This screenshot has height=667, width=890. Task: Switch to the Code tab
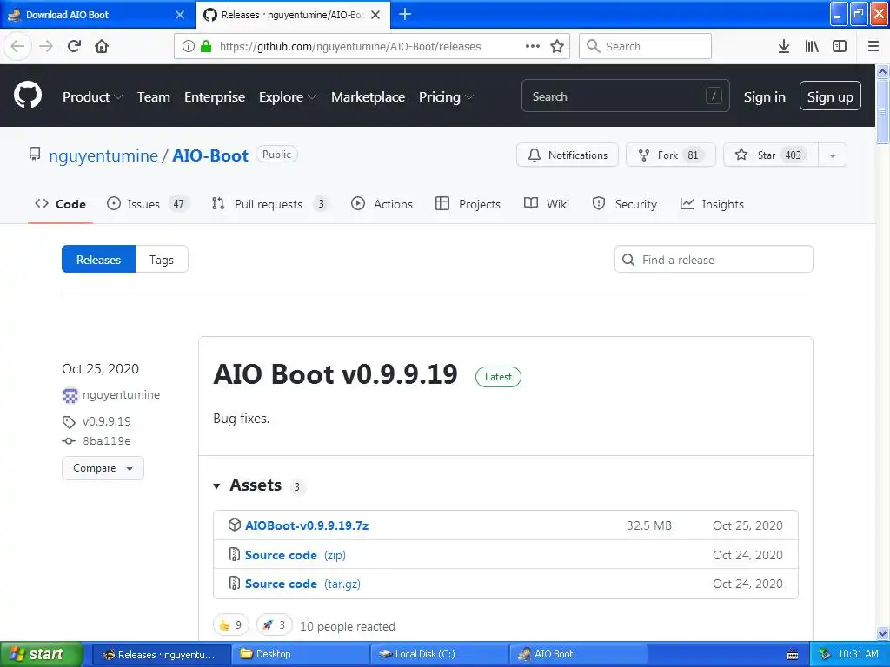pos(60,204)
